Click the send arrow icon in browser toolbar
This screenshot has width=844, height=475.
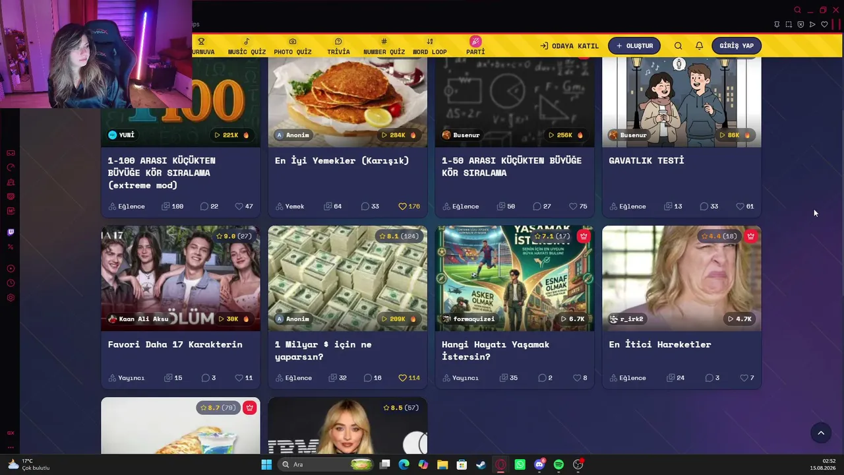pyautogui.click(x=812, y=24)
